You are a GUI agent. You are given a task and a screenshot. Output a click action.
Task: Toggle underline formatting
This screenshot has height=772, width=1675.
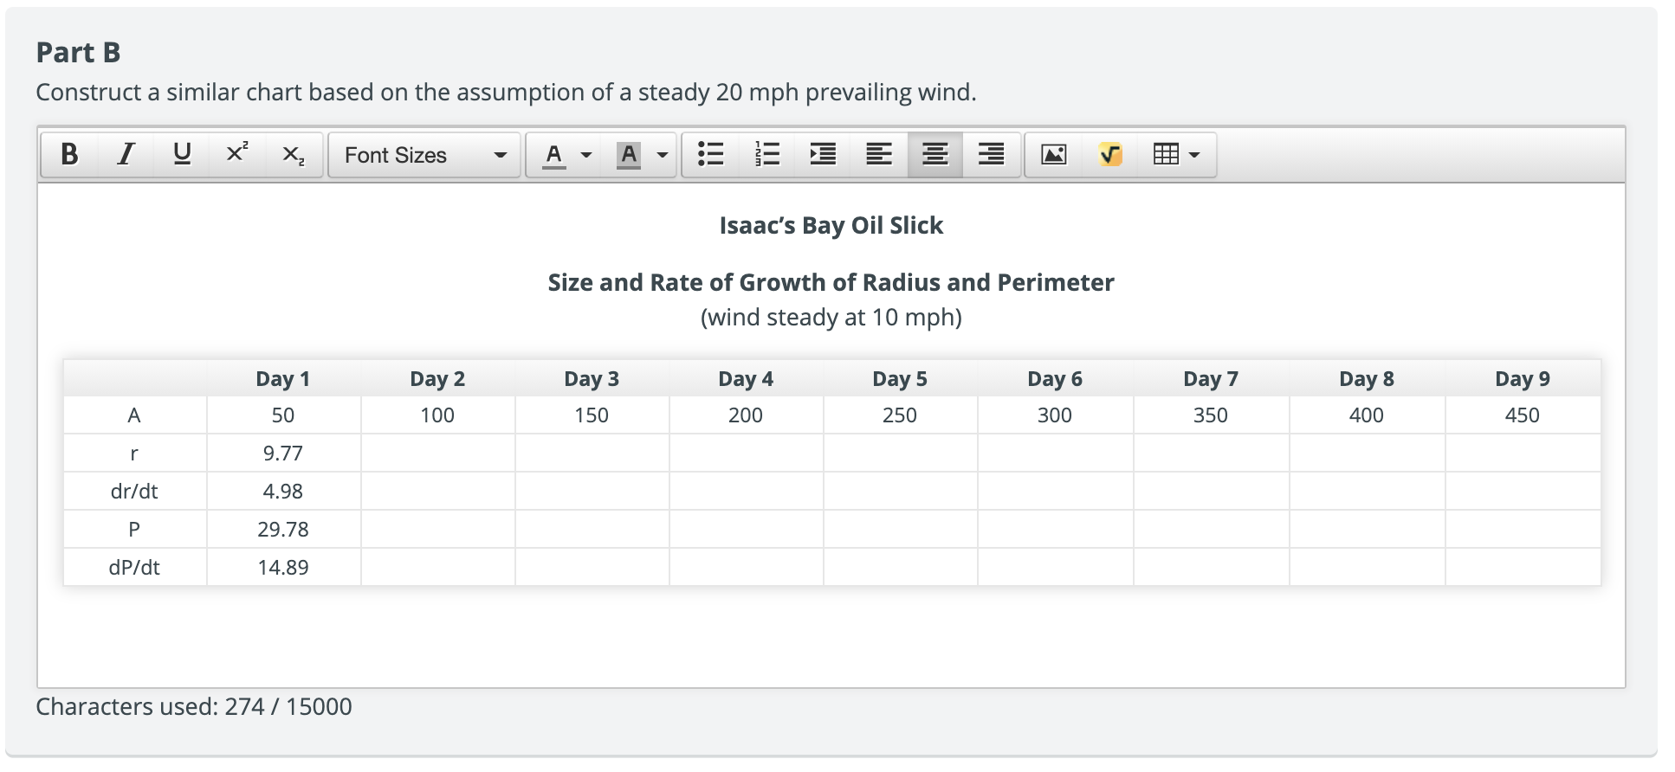[181, 155]
